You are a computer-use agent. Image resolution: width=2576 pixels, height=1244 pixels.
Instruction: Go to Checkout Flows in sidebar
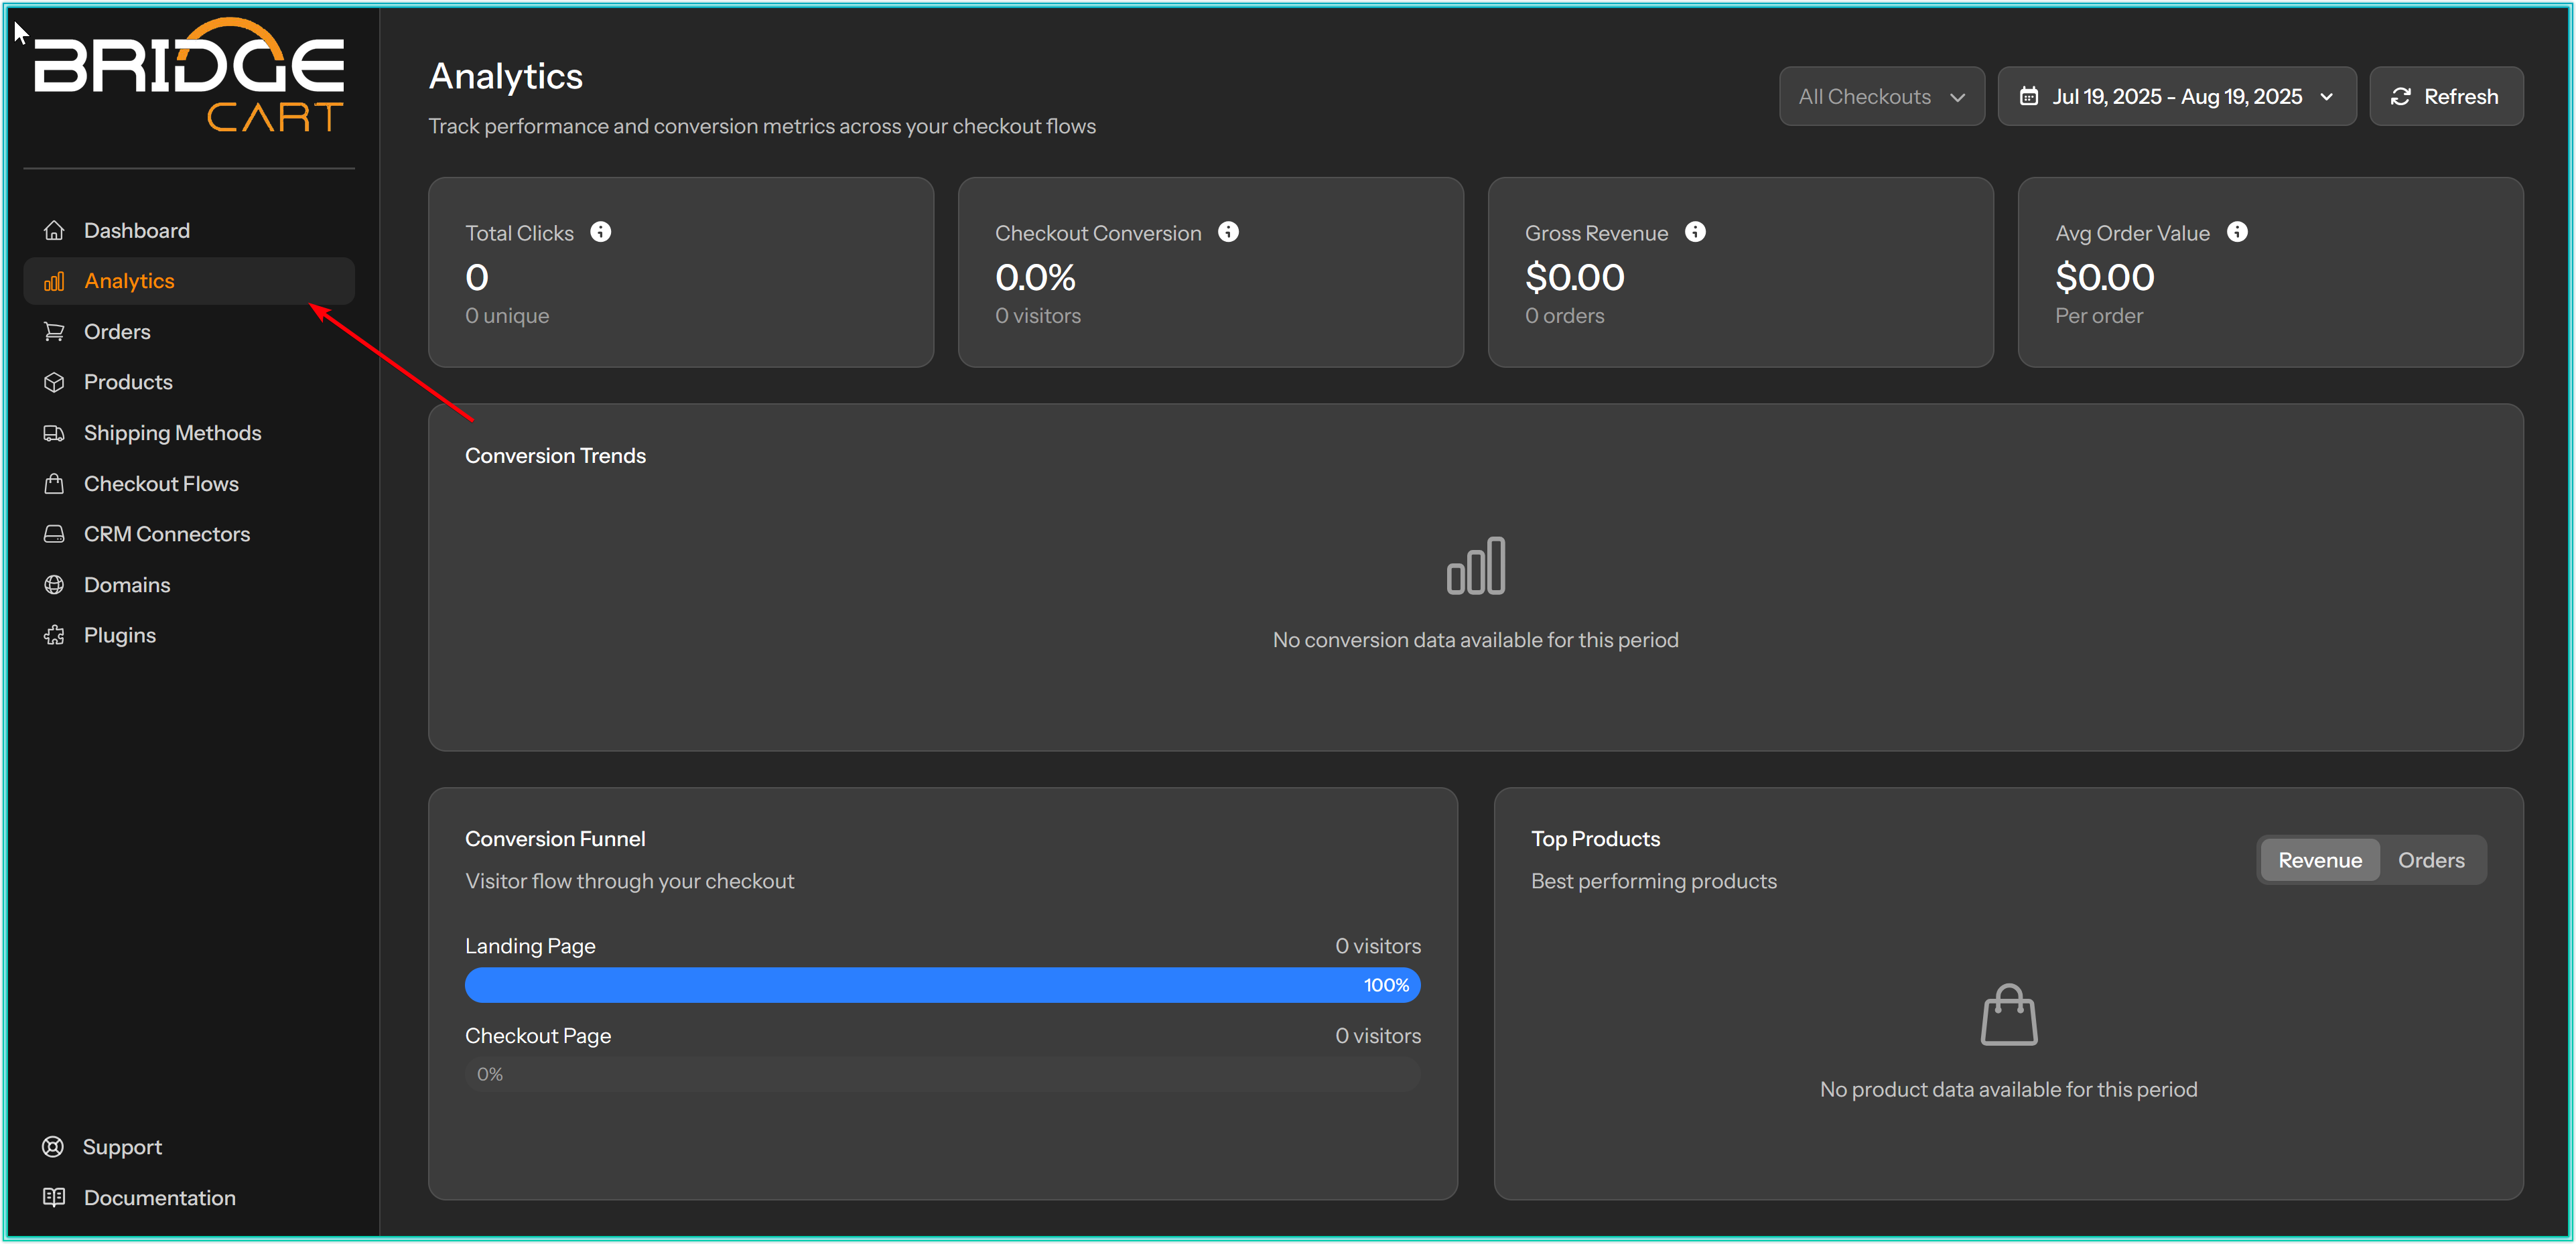161,484
